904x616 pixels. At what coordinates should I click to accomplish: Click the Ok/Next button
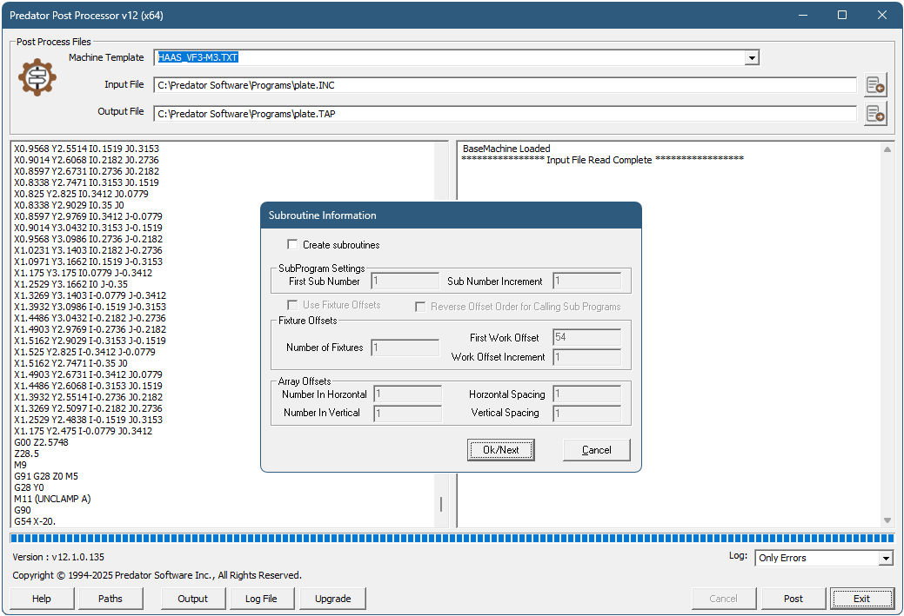pos(500,450)
